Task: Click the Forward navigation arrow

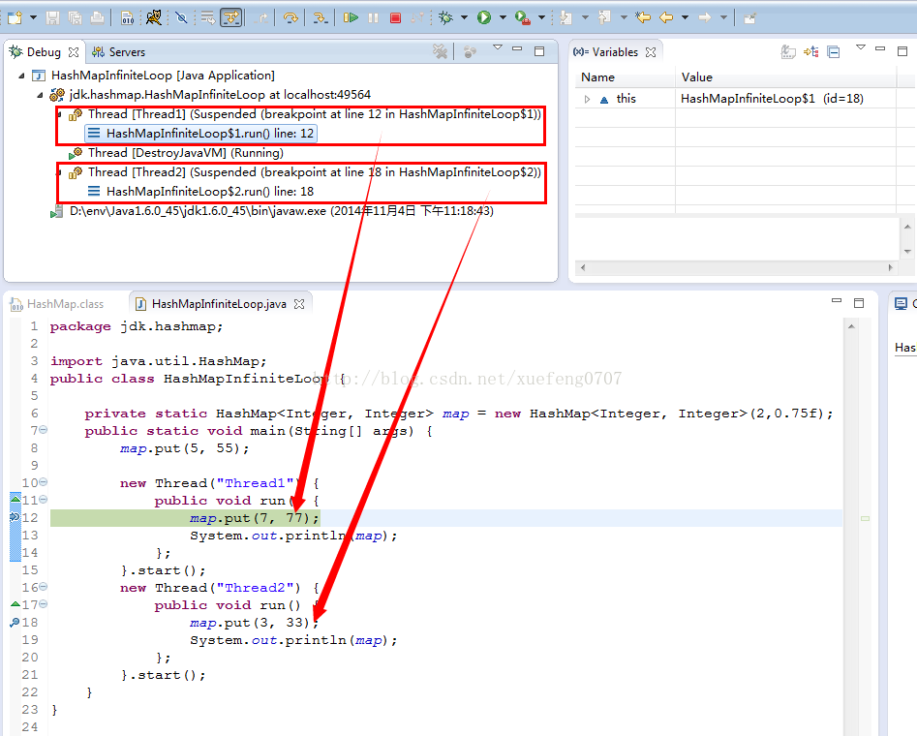Action: [x=705, y=17]
